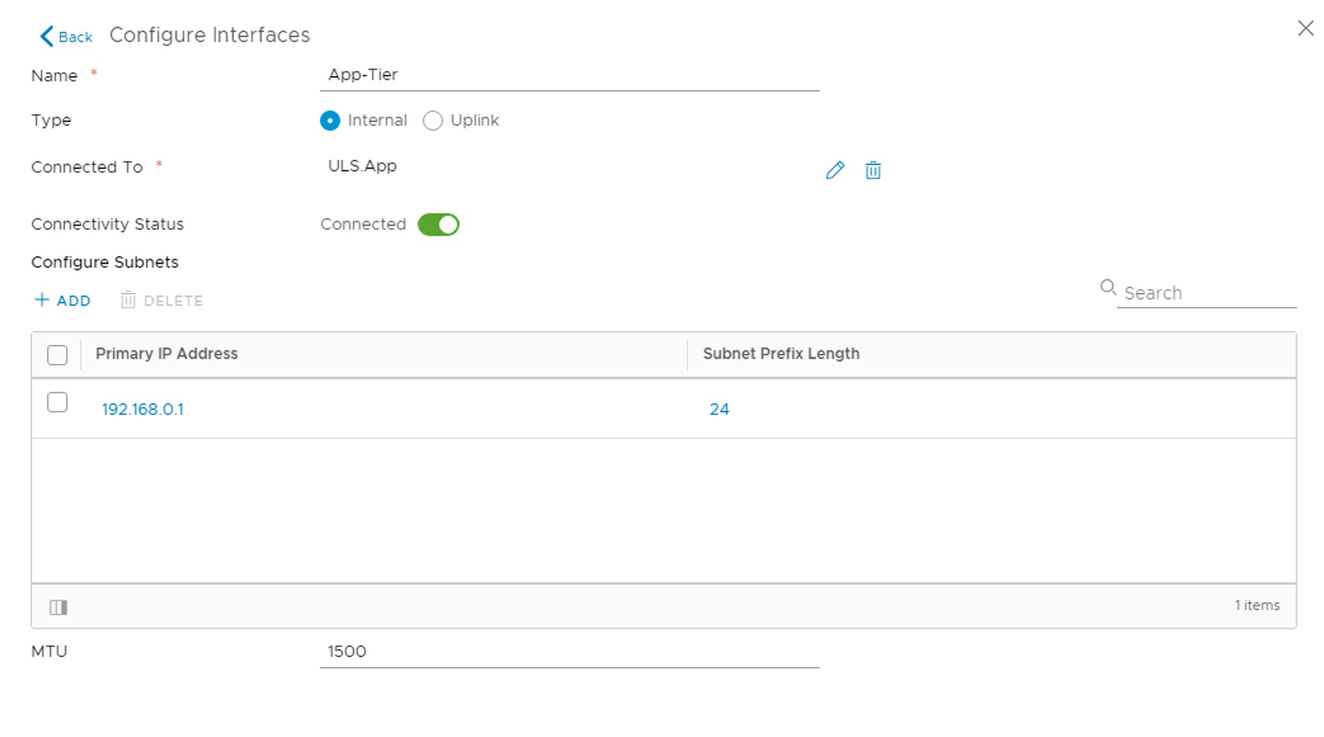Select the Internal type radio button

[x=330, y=121]
